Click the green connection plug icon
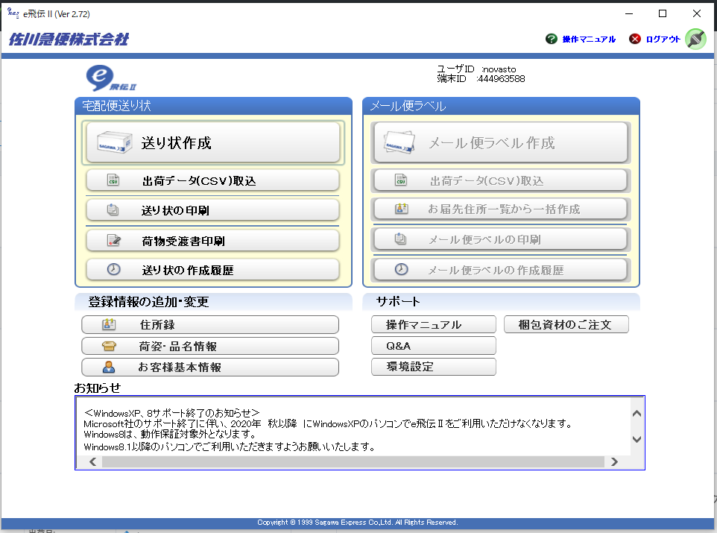Screen dimensions: 717x533 pyautogui.click(x=695, y=39)
